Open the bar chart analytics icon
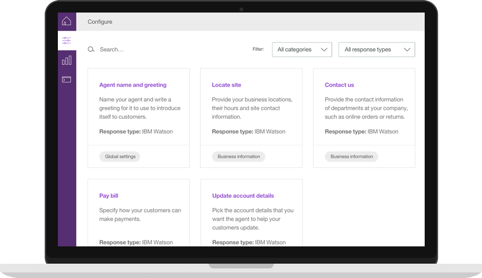This screenshot has height=278, width=482. 67,60
